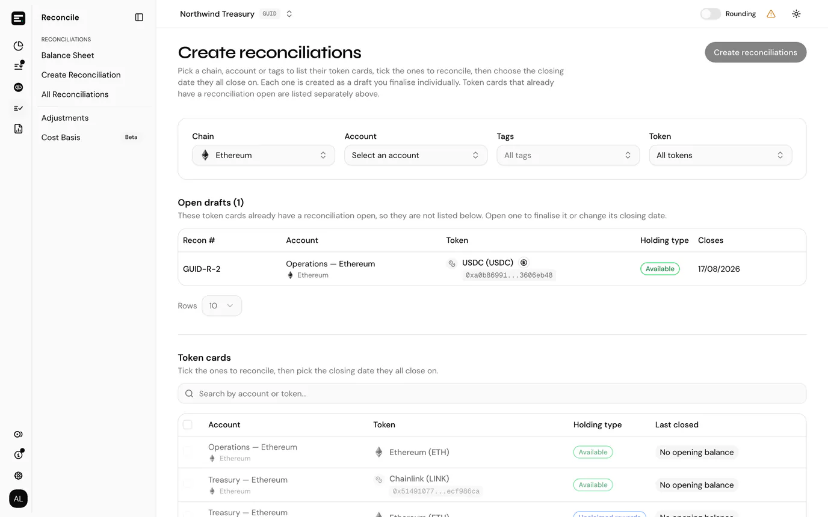Switch entity via Northwind Treasury selector
Viewport: 828px width, 517px height.
tap(236, 14)
